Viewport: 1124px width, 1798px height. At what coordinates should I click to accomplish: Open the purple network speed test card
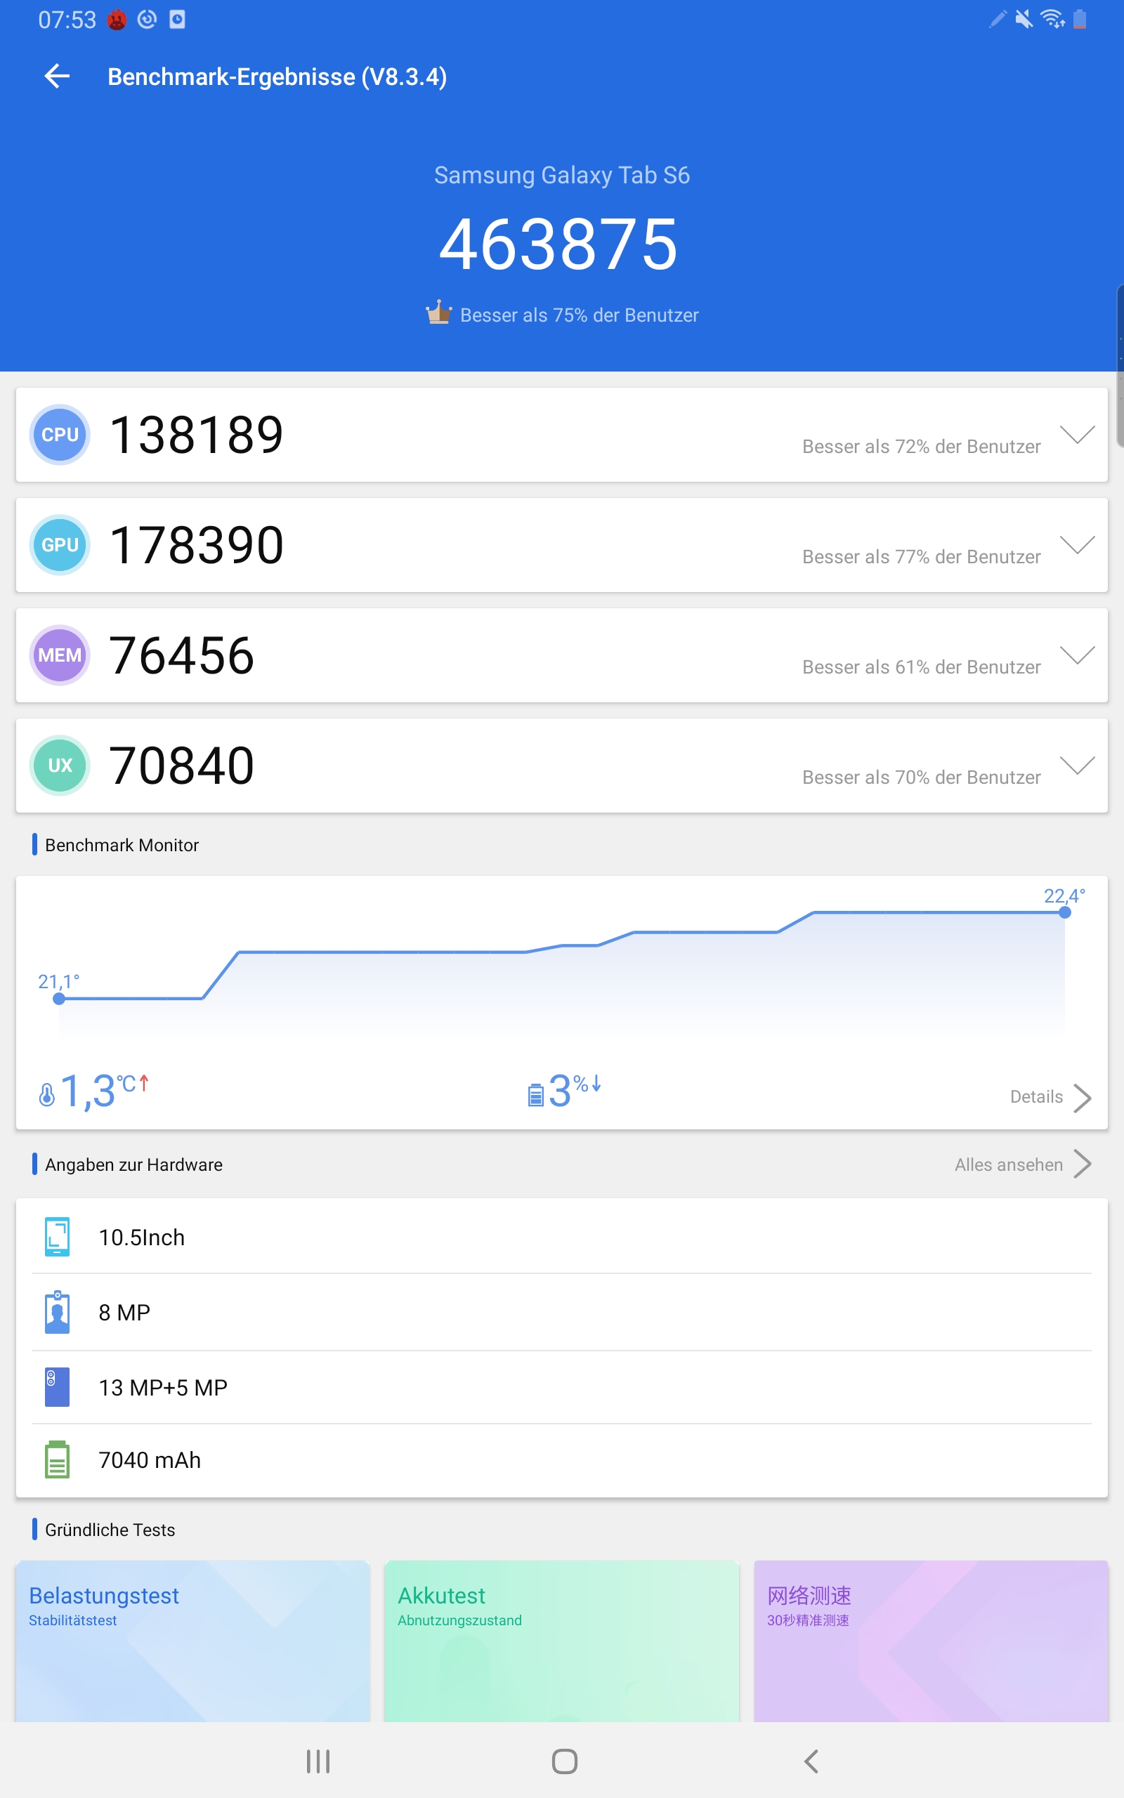click(931, 1641)
